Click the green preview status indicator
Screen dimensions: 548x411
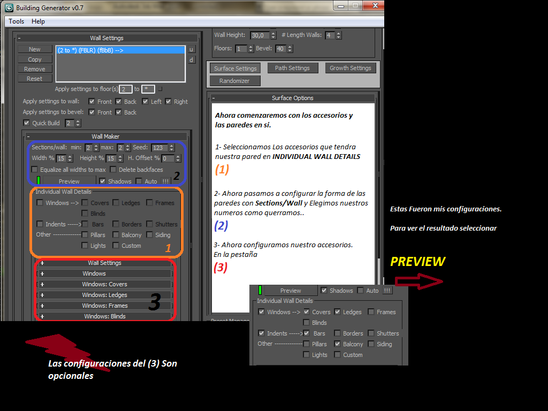point(39,181)
